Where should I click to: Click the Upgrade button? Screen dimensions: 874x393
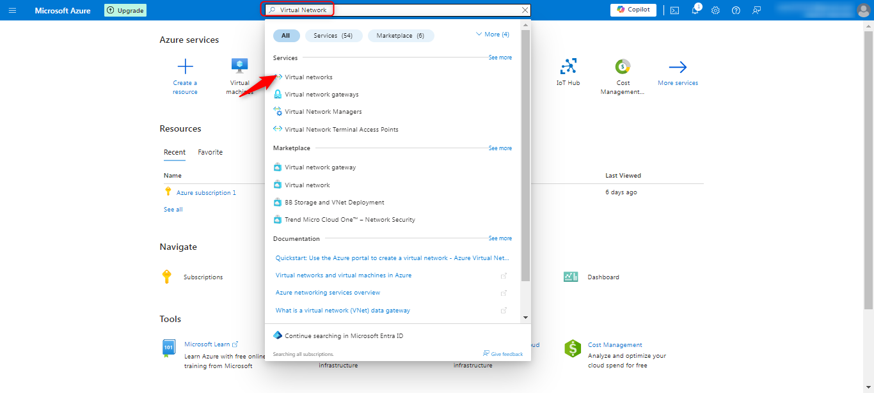pyautogui.click(x=125, y=10)
